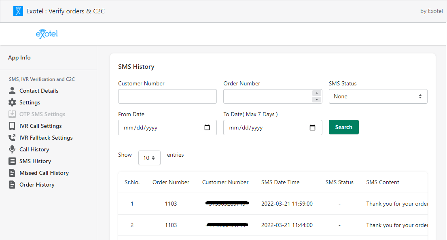Click the Missed Call History document icon
Screen dimensions: 447x240
(x=12, y=173)
